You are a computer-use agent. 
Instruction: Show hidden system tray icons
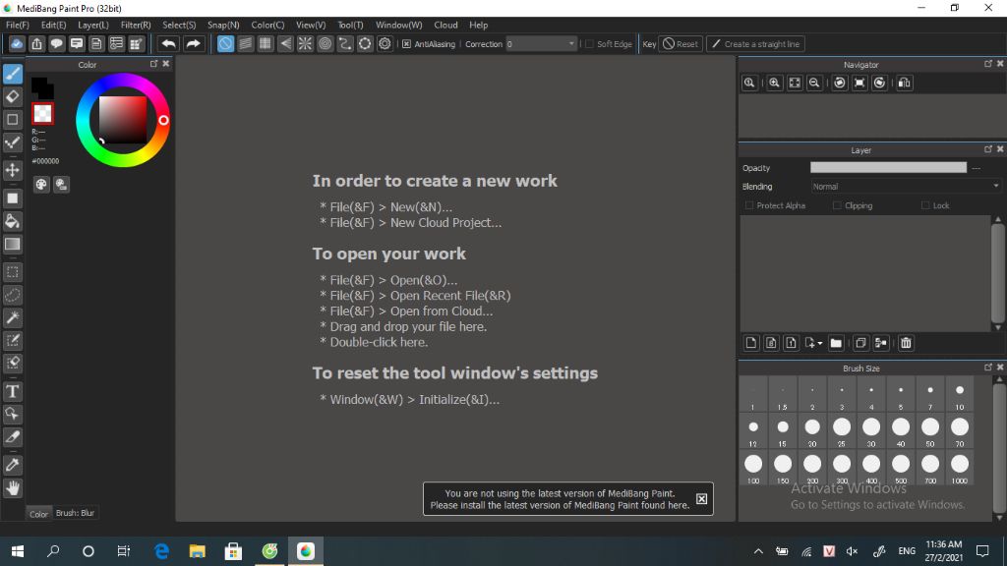click(758, 551)
